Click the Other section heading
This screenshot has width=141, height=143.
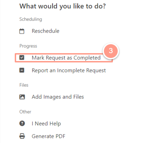coord(25,112)
